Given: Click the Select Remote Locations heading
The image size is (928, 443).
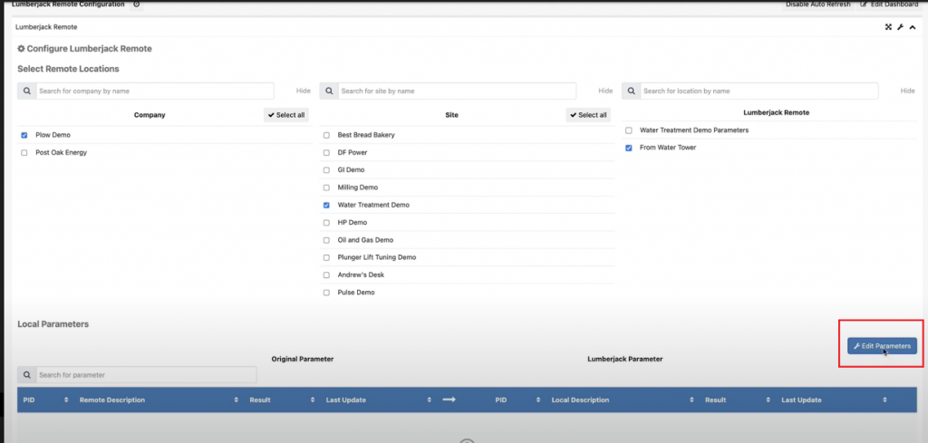Looking at the screenshot, I should [68, 69].
